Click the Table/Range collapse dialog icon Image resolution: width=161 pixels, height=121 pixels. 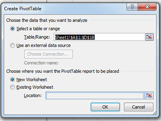149,37
